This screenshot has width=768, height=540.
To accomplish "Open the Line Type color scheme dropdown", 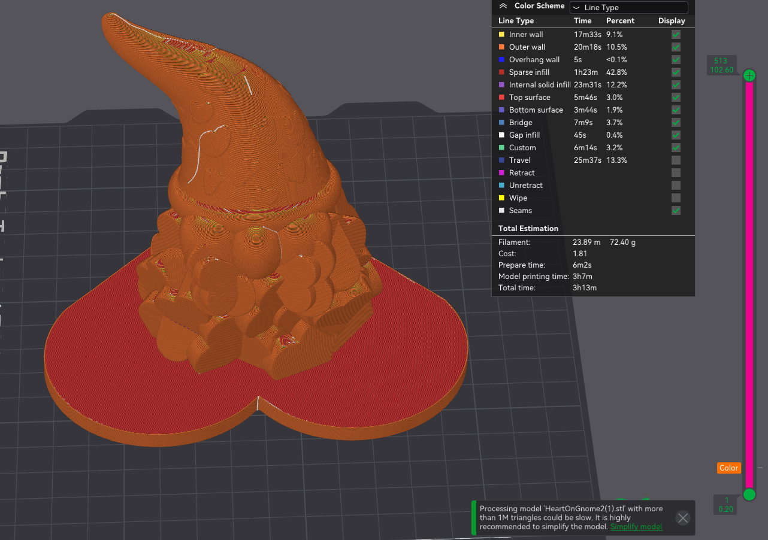I will [628, 8].
